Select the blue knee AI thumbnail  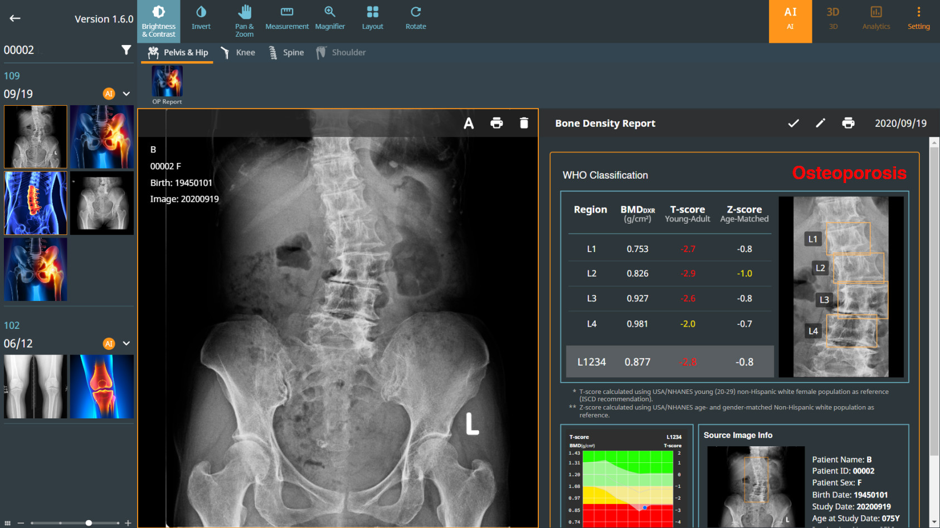[x=102, y=387]
